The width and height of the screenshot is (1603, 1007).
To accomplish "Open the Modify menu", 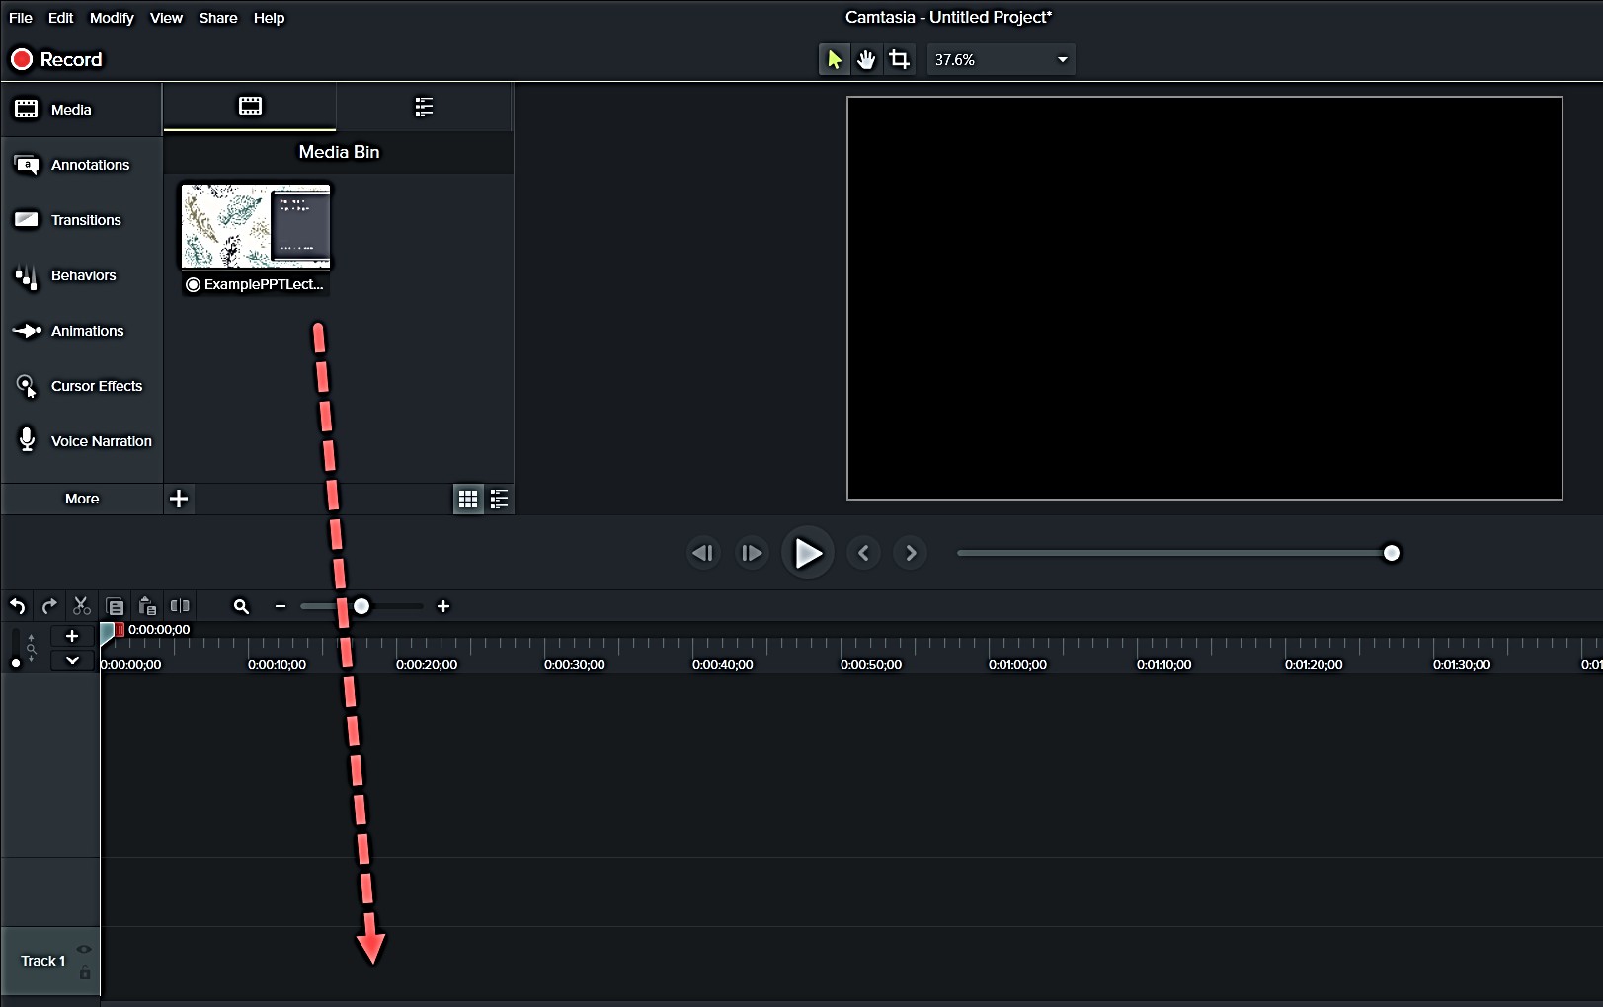I will pyautogui.click(x=112, y=18).
